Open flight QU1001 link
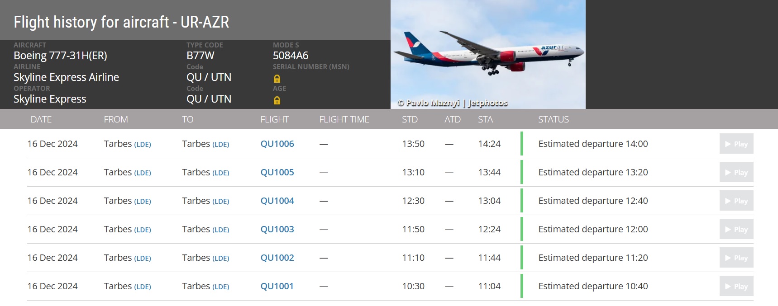The image size is (778, 306). coord(277,287)
